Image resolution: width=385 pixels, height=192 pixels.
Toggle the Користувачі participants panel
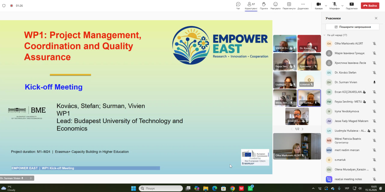tap(251, 5)
